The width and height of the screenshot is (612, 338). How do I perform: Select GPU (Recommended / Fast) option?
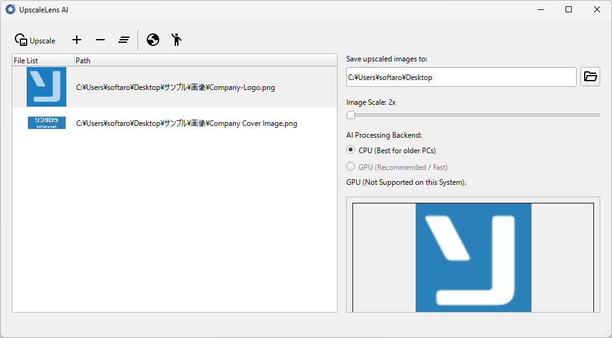(x=351, y=167)
